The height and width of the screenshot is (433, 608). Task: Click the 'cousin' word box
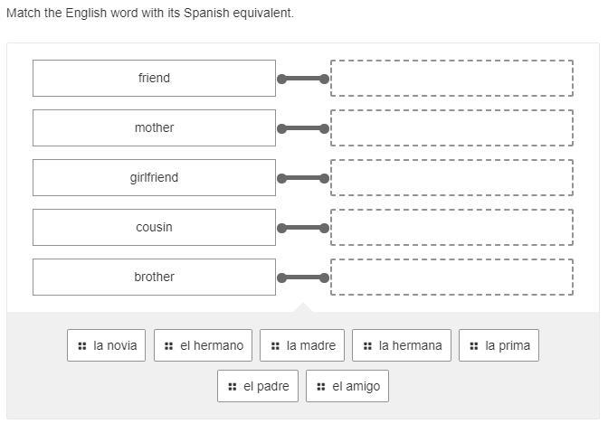point(154,228)
